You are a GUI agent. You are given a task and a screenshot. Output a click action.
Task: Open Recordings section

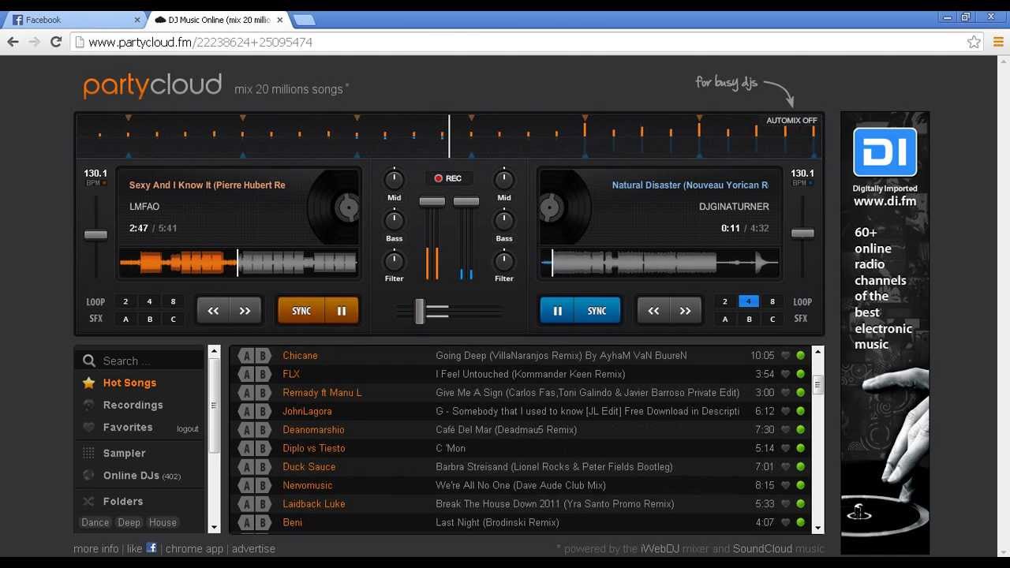pos(133,405)
